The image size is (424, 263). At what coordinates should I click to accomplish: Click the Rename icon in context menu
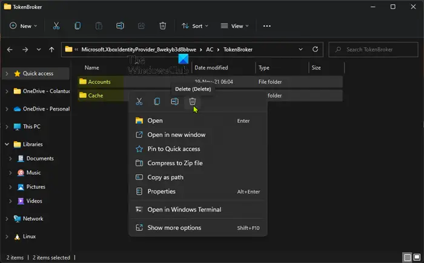pos(174,102)
